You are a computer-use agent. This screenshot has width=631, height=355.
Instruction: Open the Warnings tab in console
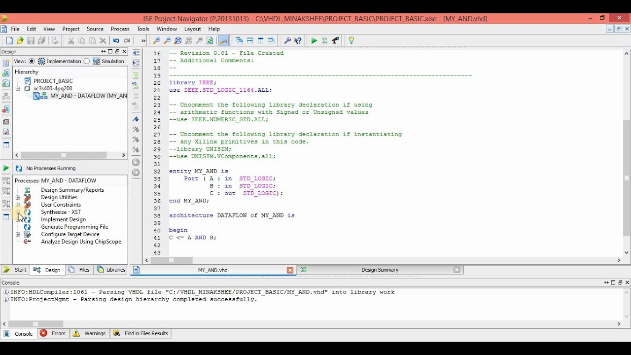pyautogui.click(x=90, y=333)
